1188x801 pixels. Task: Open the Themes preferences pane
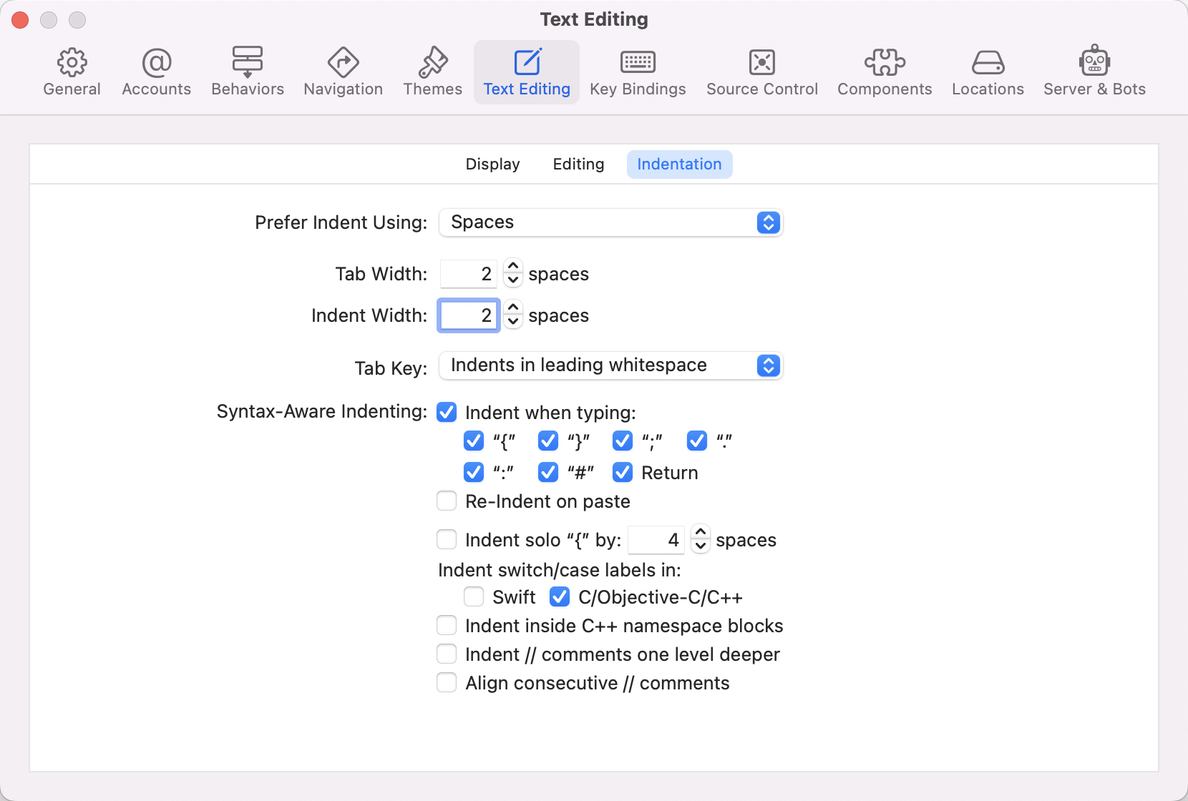coord(433,72)
